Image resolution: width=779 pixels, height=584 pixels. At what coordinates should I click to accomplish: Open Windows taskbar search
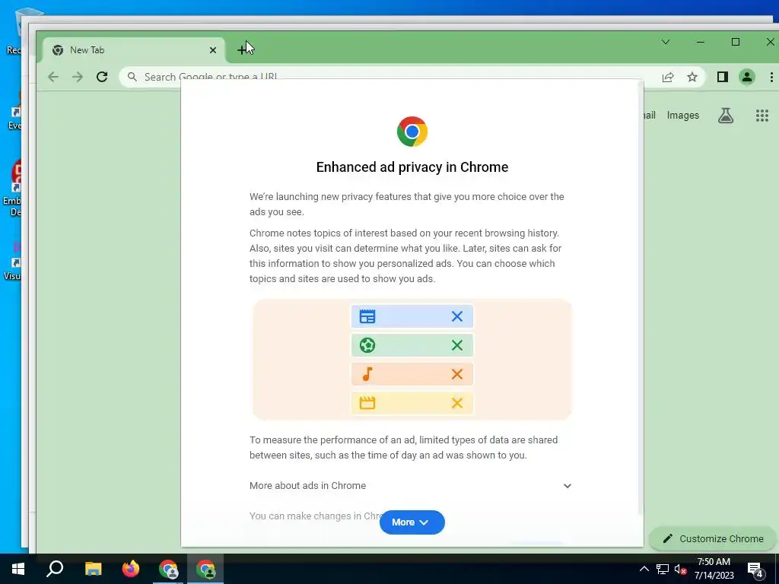tap(55, 569)
